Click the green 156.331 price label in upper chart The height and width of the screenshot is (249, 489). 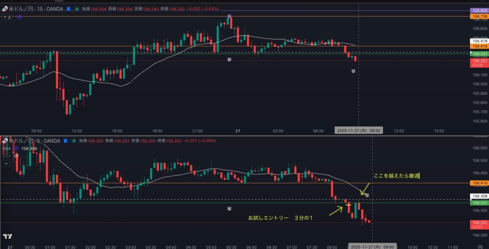click(479, 54)
